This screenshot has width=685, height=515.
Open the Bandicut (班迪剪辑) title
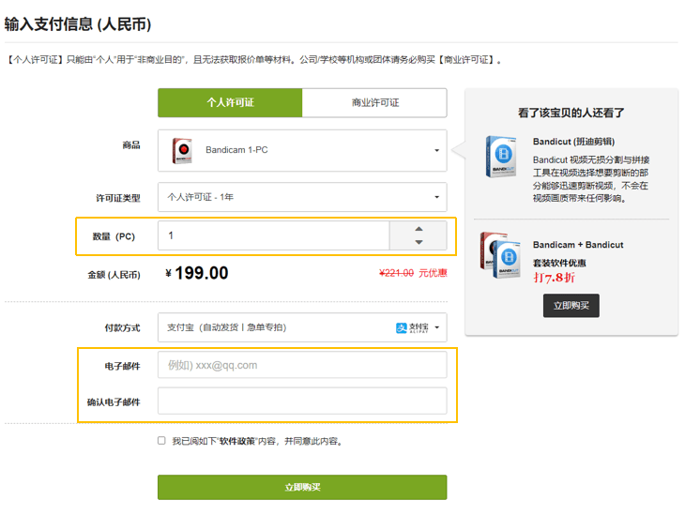tap(573, 142)
